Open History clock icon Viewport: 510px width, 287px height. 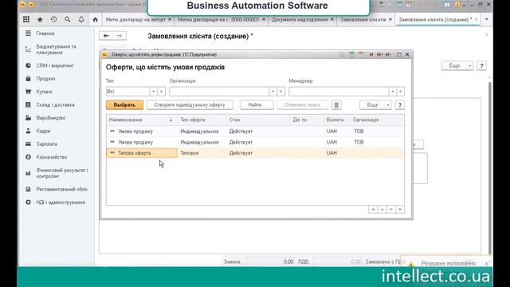[53, 19]
